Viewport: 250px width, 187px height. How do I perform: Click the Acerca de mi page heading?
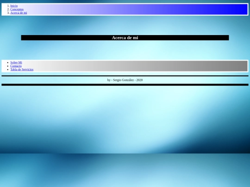click(125, 38)
